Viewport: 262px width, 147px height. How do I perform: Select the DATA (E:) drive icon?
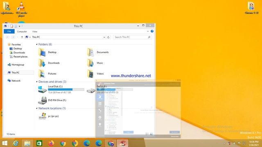click(x=91, y=91)
